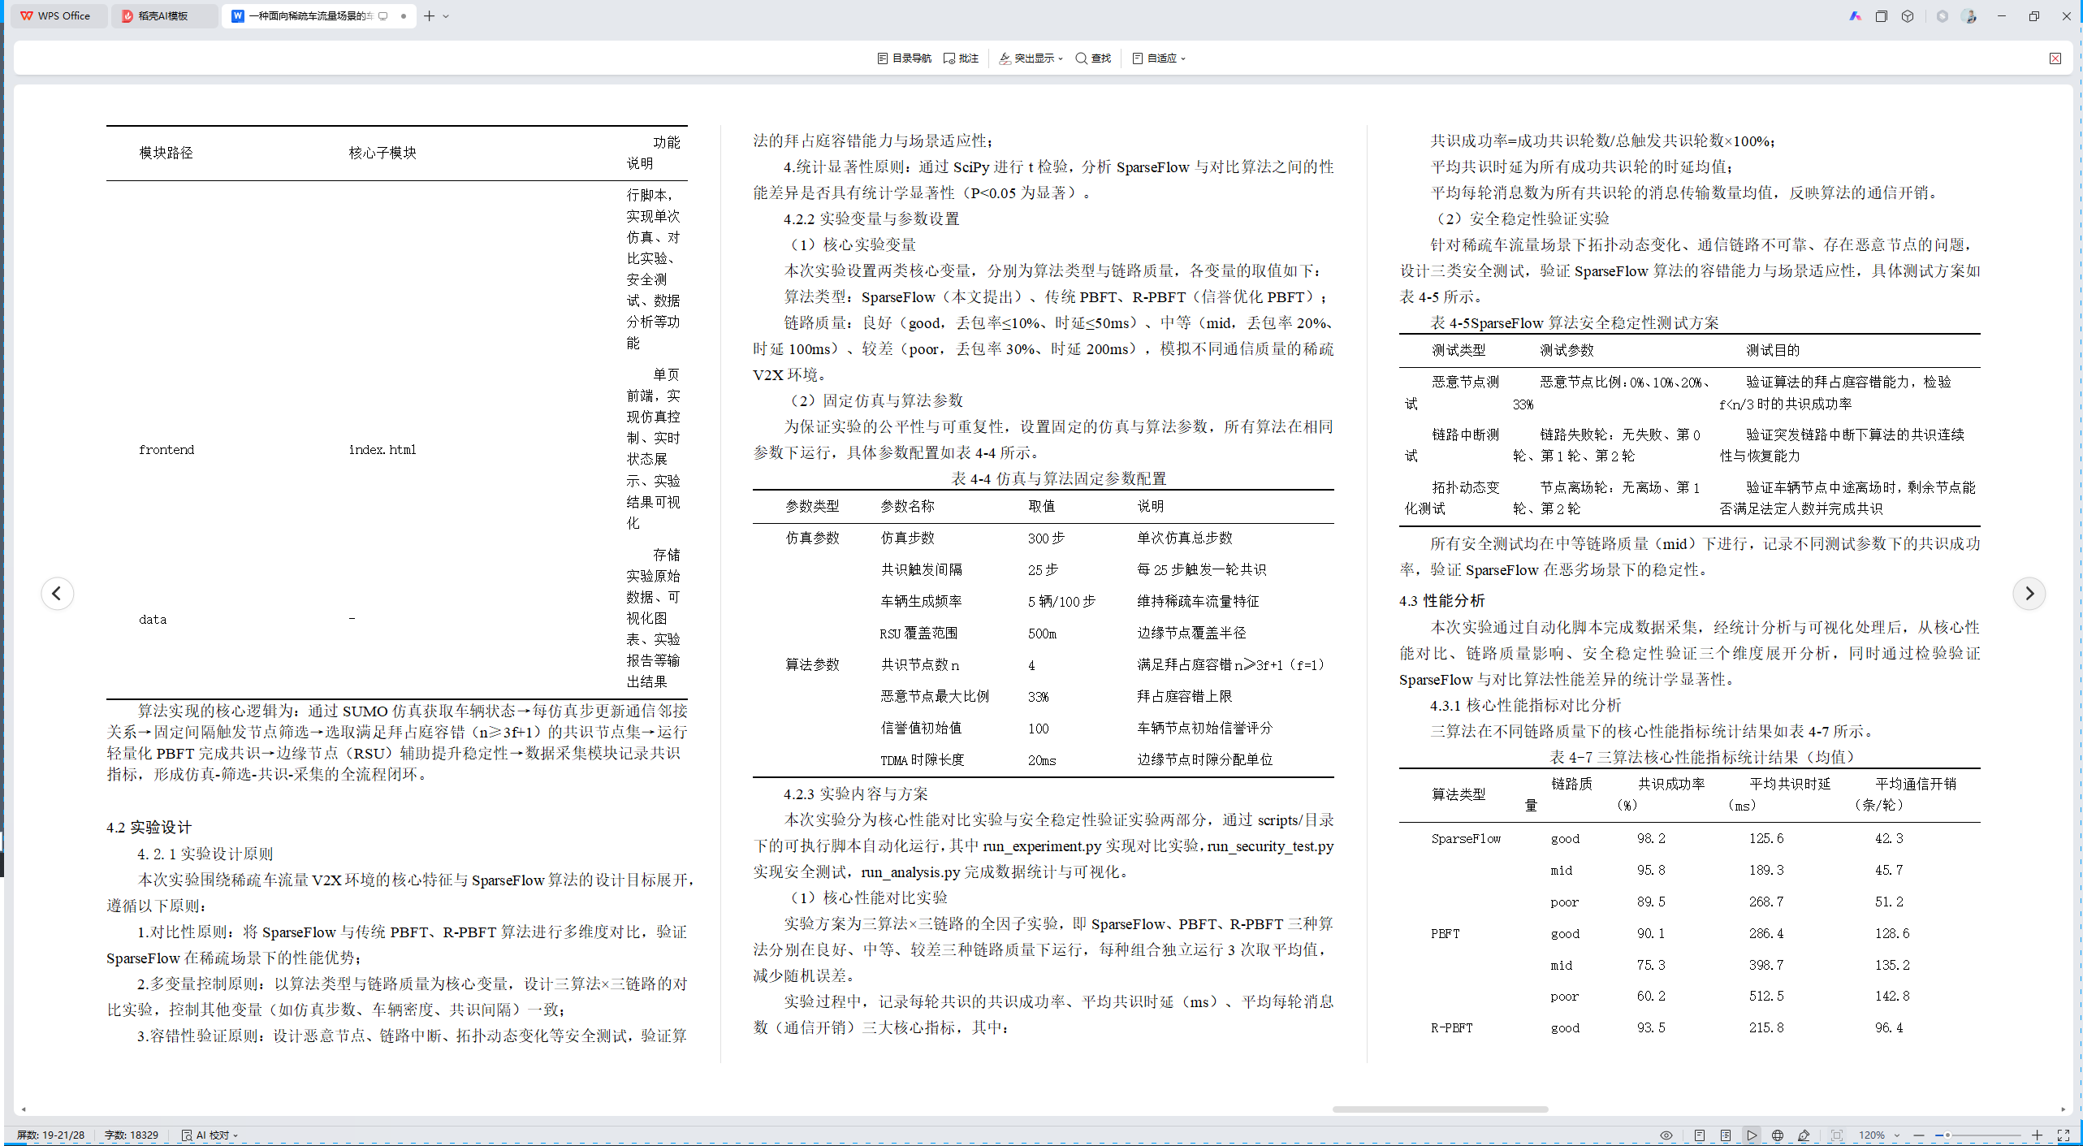Image resolution: width=2083 pixels, height=1146 pixels.
Task: Click the 300 步 value cell
Action: click(1046, 538)
